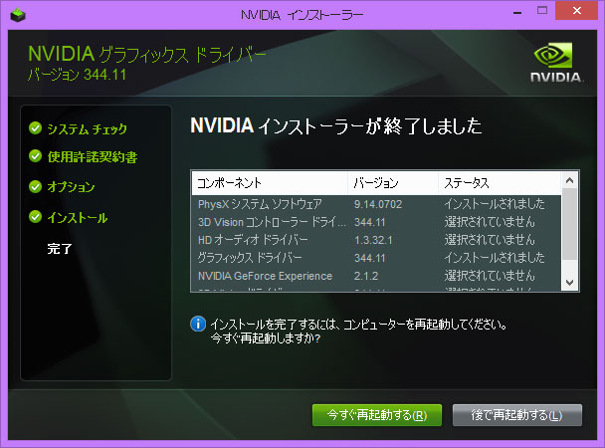The width and height of the screenshot is (605, 448).
Task: Click HD オーディオ 選択されていません status
Action: [490, 240]
